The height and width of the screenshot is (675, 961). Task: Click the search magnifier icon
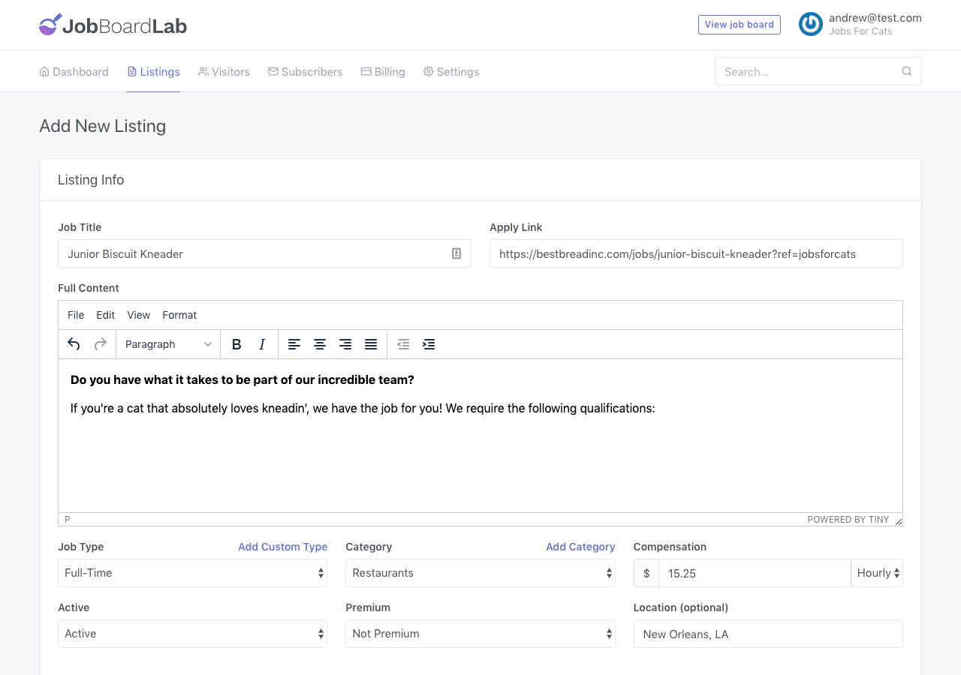907,71
